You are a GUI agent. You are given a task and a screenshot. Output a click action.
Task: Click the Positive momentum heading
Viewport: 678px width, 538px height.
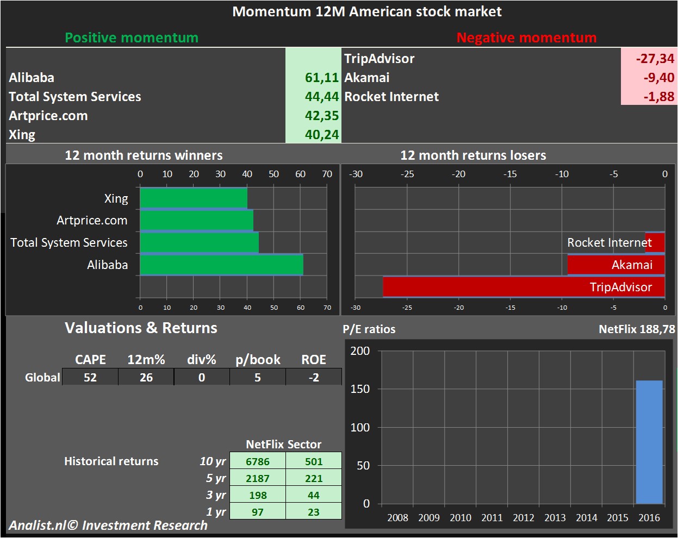click(132, 37)
